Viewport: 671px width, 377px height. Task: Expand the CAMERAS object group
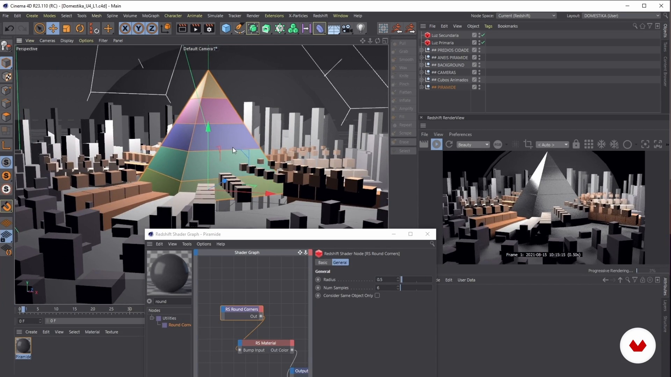coord(421,72)
